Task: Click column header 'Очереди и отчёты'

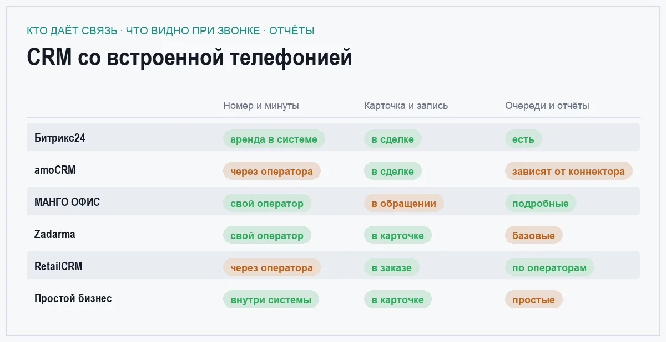Action: (x=547, y=106)
